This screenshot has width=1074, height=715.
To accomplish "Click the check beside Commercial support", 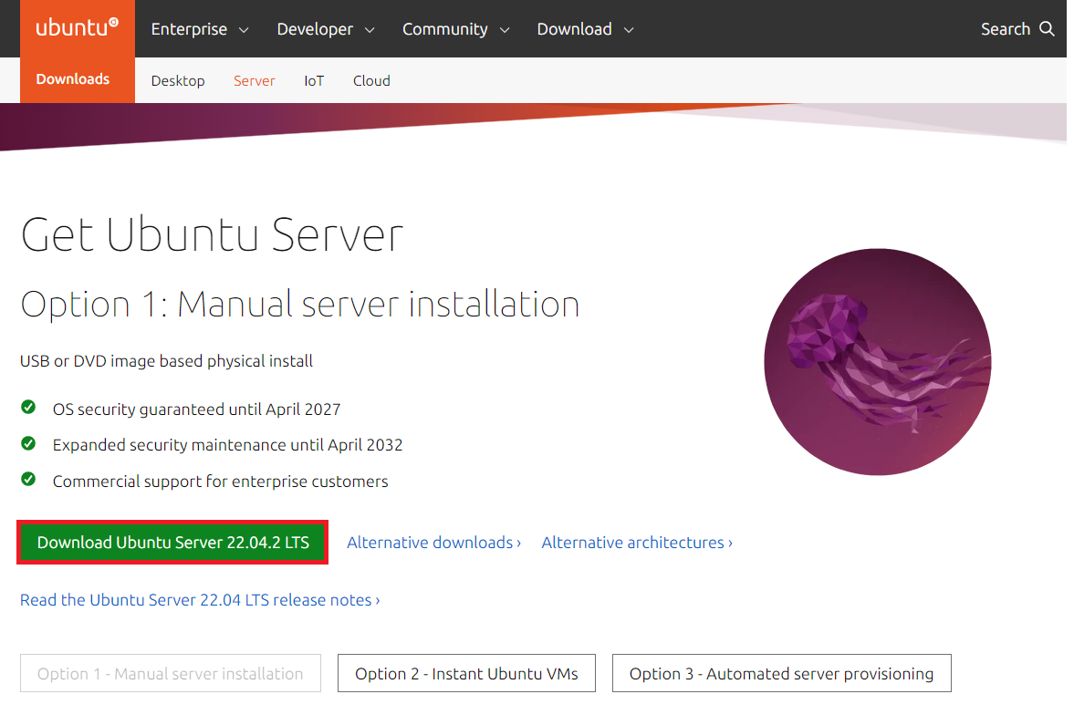I will point(28,480).
